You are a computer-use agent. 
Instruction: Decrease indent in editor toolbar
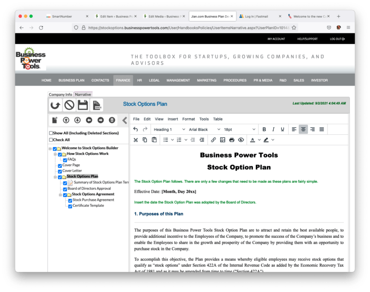coord(193,140)
